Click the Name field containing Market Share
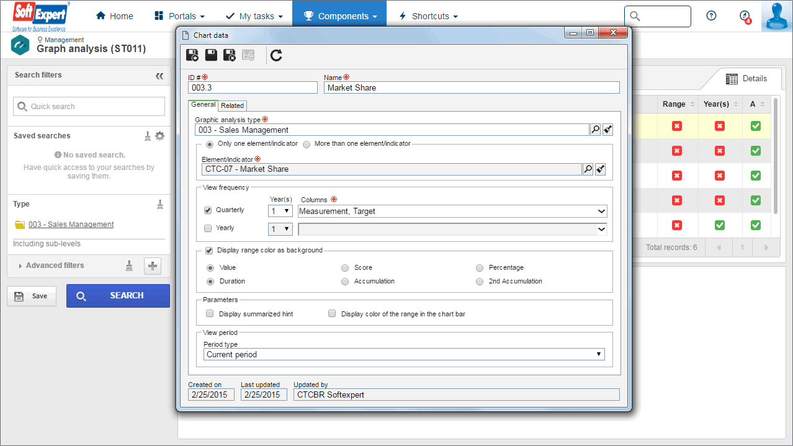 tap(472, 87)
